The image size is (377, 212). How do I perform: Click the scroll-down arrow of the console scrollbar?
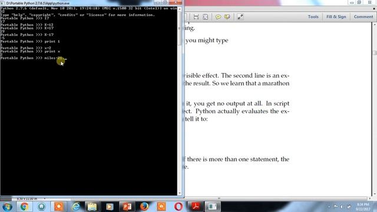coord(179,193)
